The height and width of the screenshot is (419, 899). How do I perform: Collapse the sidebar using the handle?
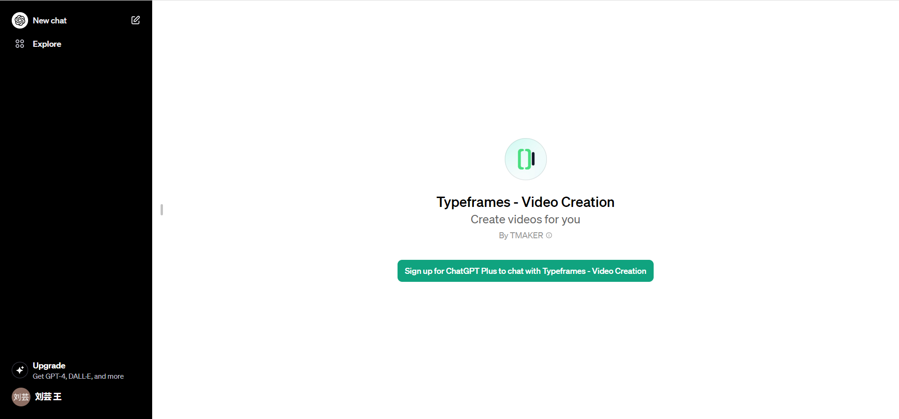[x=162, y=210]
